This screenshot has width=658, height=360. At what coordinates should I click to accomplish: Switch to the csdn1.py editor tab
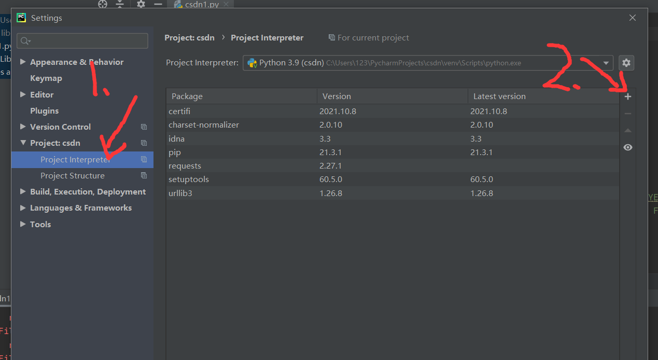pos(202,4)
